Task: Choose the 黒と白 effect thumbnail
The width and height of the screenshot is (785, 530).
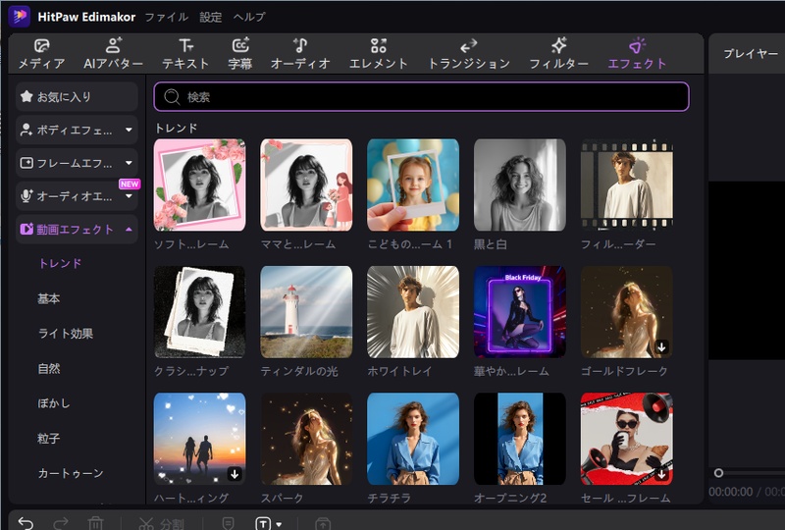Action: point(520,185)
